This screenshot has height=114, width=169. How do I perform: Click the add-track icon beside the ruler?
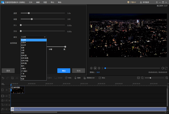click(x=3, y=84)
